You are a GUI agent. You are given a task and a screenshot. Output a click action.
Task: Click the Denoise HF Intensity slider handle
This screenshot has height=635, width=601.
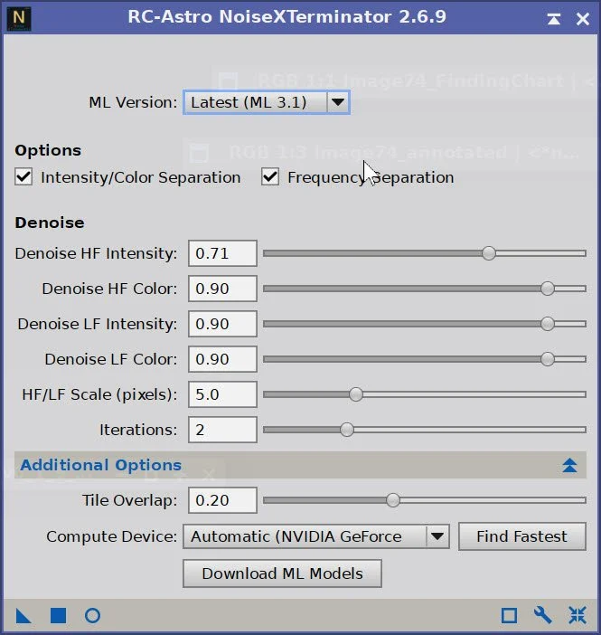[x=489, y=253]
